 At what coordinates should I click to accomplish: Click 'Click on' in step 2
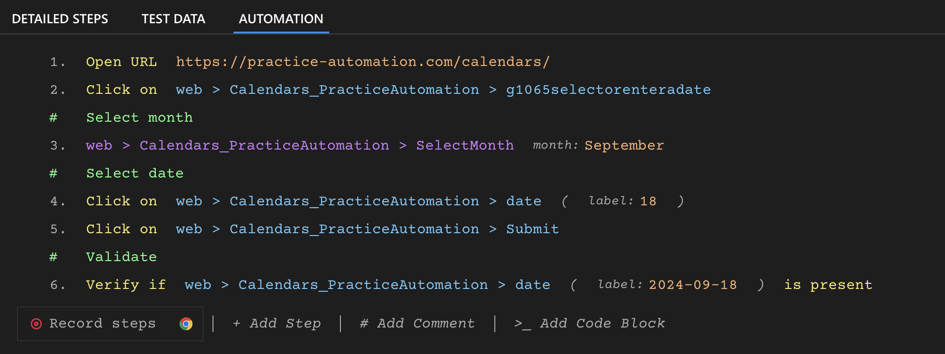pos(121,90)
